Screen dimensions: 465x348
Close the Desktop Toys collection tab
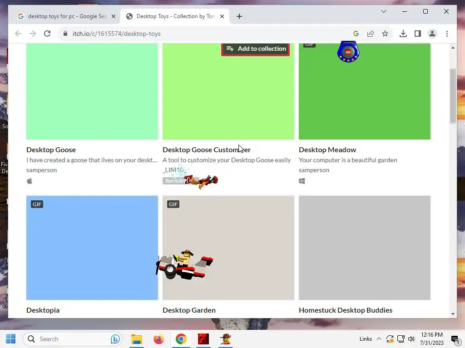point(222,16)
